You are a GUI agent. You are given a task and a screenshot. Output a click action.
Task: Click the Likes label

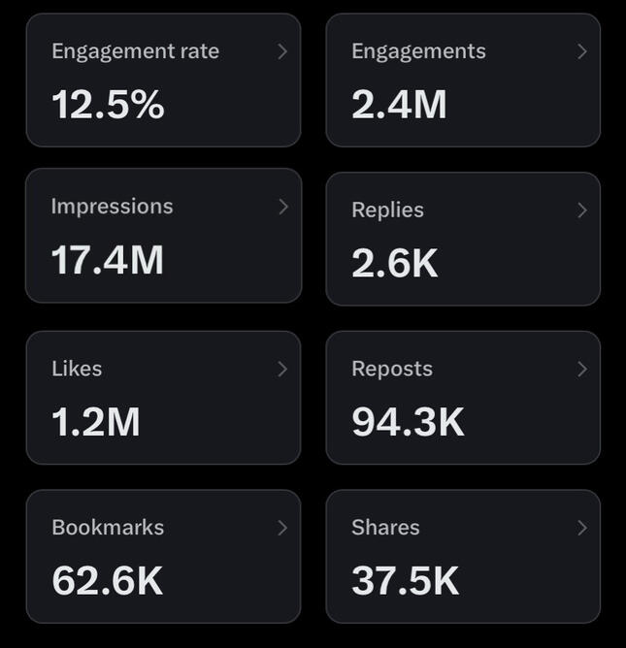pyautogui.click(x=77, y=369)
